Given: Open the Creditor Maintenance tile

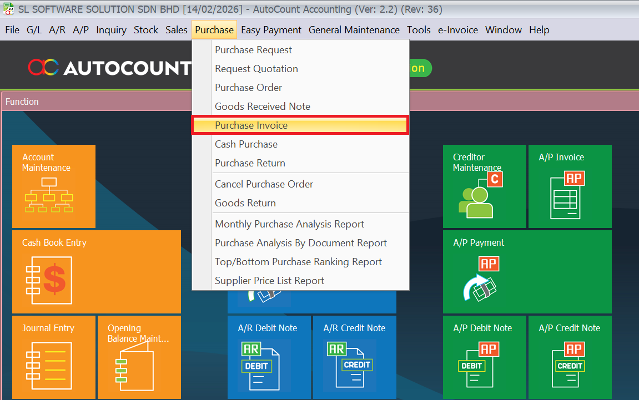Looking at the screenshot, I should coord(484,186).
